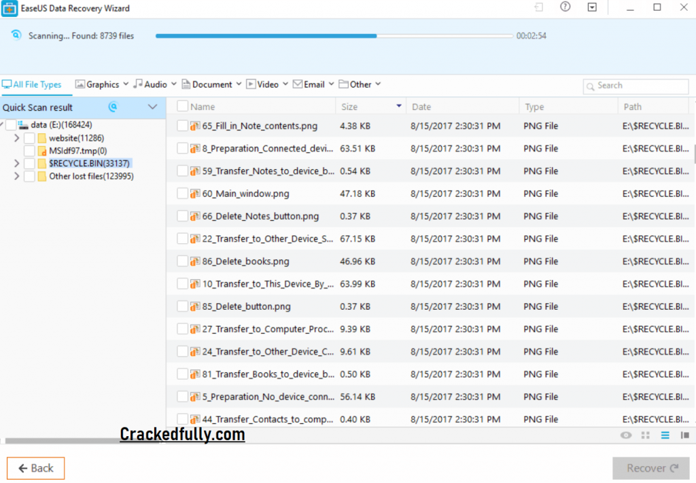
Task: Check the box for 59_Transfer_Notes_to_device file
Action: click(182, 171)
